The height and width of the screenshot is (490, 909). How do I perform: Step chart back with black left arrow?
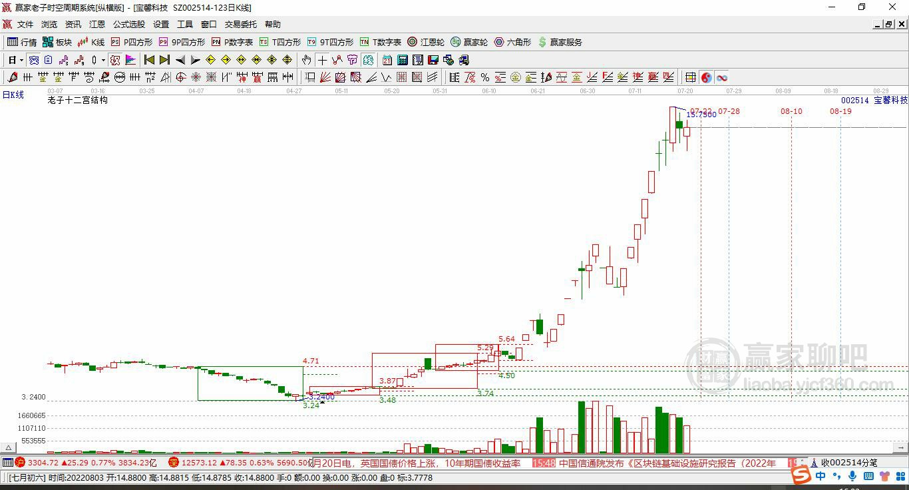[x=180, y=60]
